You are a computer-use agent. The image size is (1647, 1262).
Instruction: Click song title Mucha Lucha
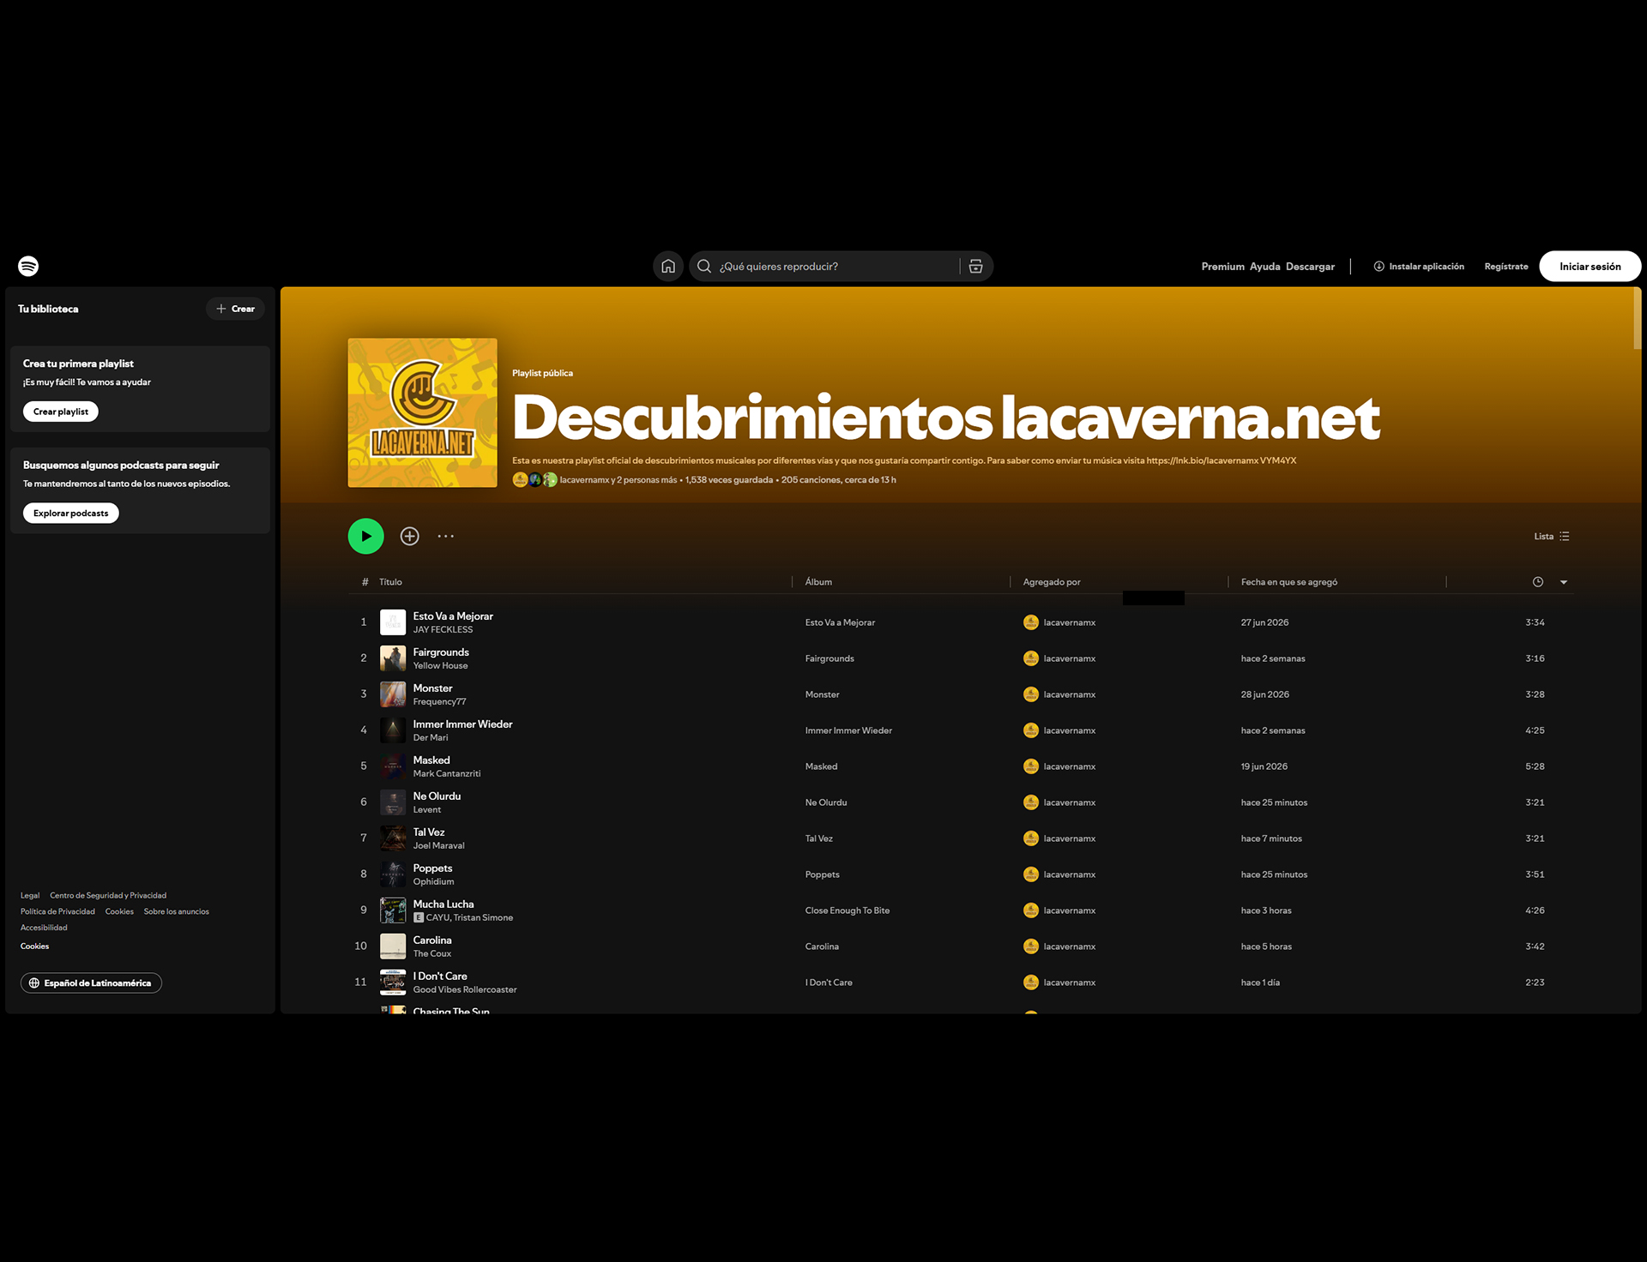[x=443, y=904]
